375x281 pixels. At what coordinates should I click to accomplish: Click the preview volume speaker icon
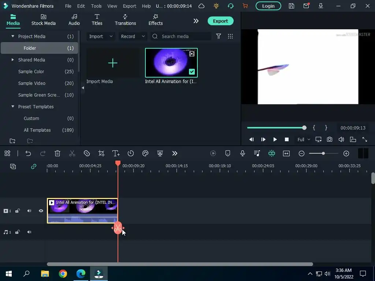pos(341,139)
